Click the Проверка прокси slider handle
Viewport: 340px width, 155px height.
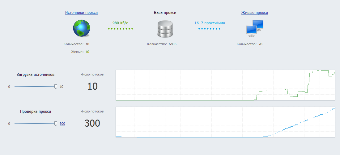(56, 124)
